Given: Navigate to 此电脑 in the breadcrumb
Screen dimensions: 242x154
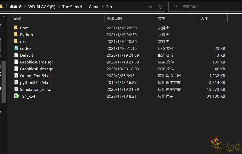Looking at the screenshot, I should [16, 7].
